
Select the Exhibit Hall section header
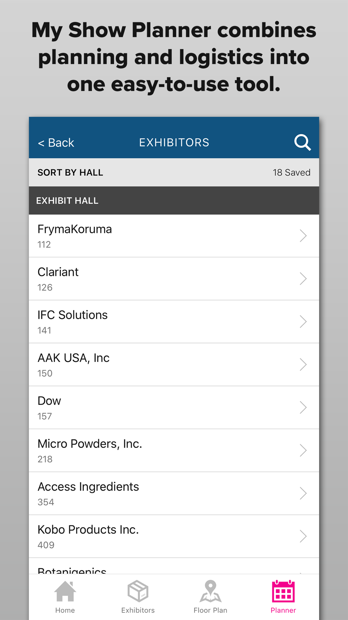(x=174, y=201)
